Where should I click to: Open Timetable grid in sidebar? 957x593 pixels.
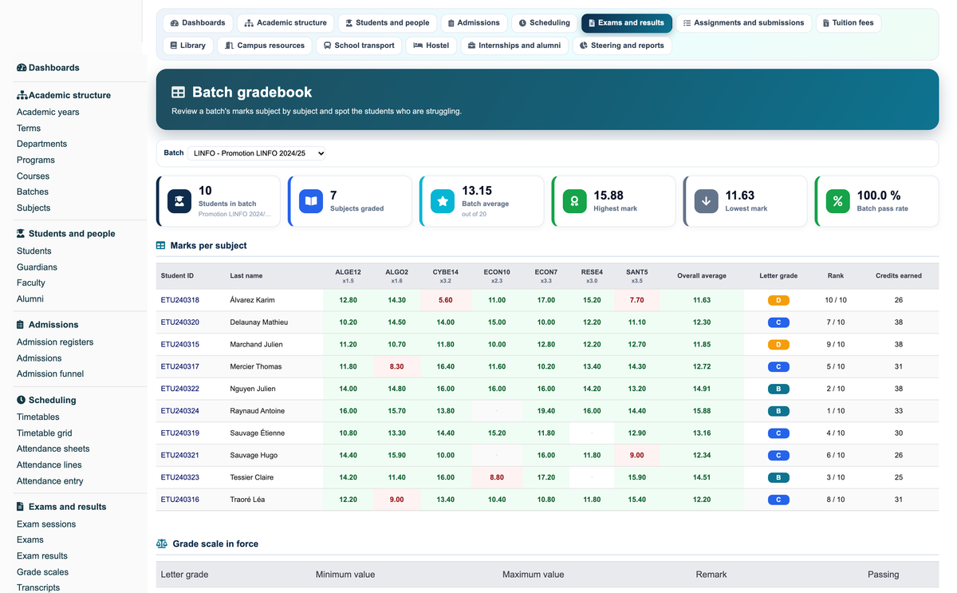pos(45,433)
